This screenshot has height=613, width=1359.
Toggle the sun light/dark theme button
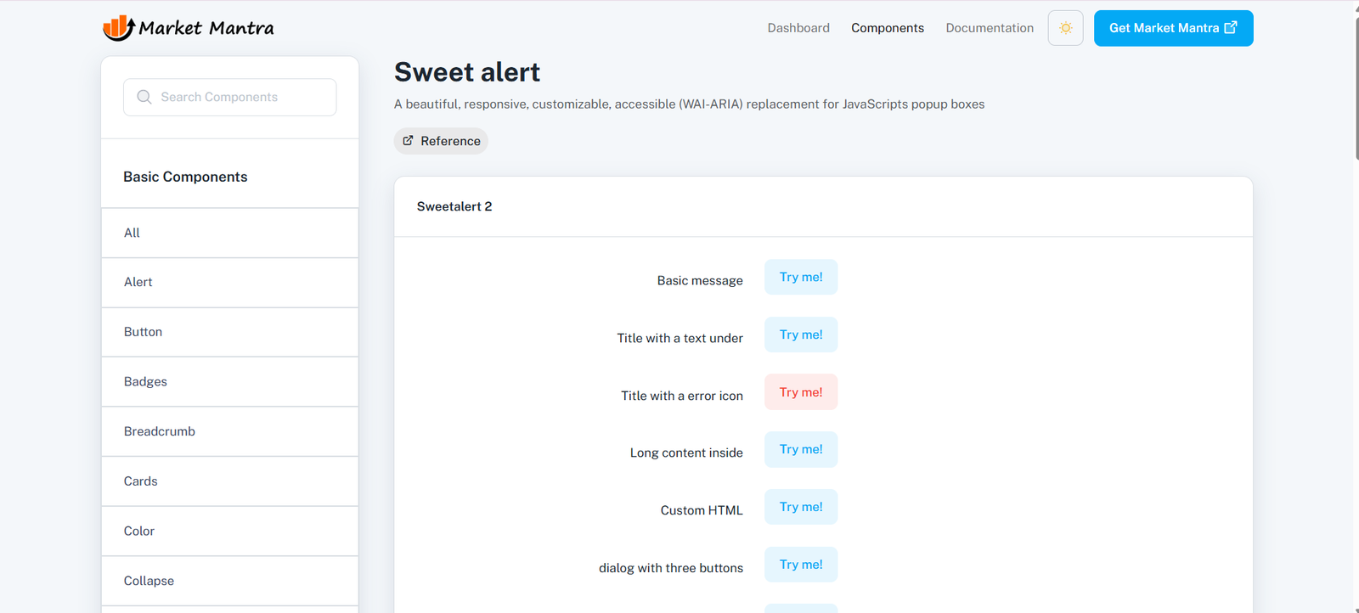pyautogui.click(x=1065, y=28)
